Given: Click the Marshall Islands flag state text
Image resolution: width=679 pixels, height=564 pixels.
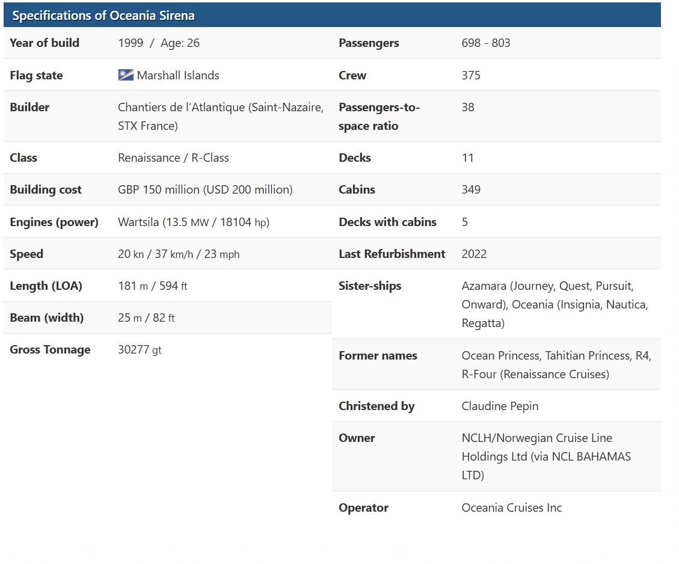Looking at the screenshot, I should tap(178, 75).
